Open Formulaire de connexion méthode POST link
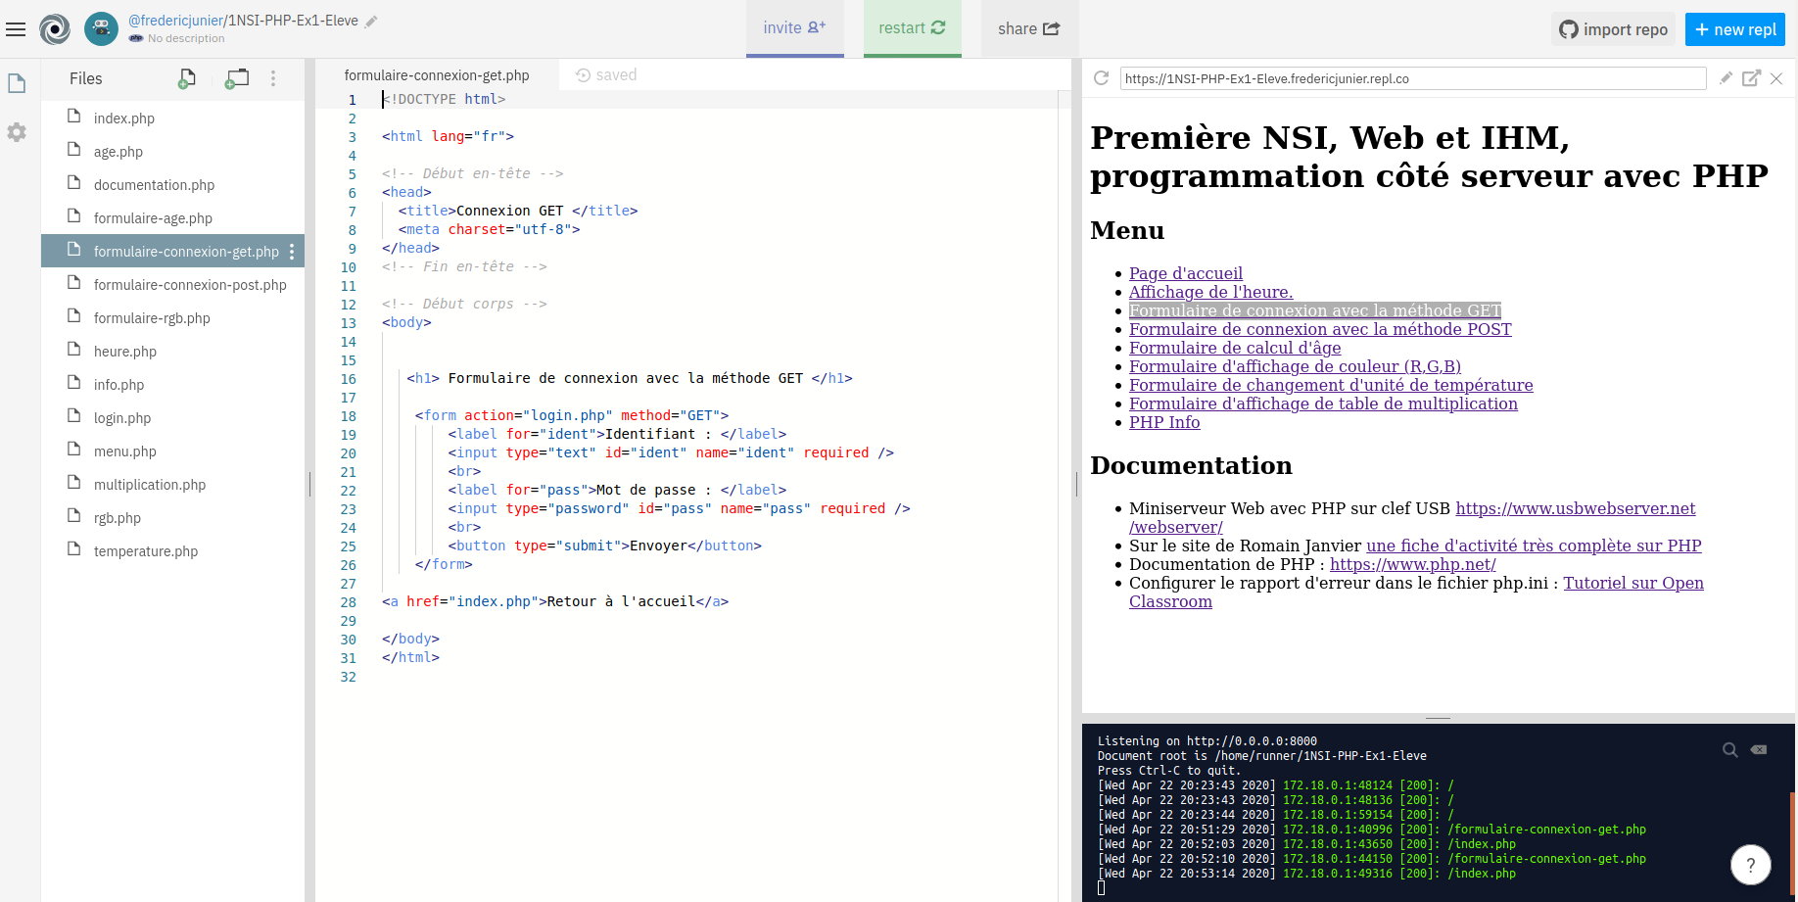1798x902 pixels. (x=1320, y=329)
